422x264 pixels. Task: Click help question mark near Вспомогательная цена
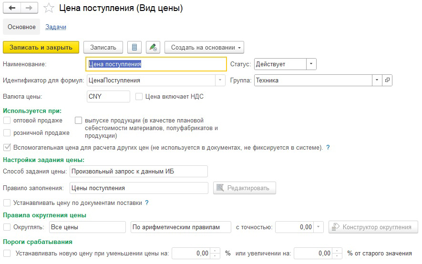coord(328,148)
